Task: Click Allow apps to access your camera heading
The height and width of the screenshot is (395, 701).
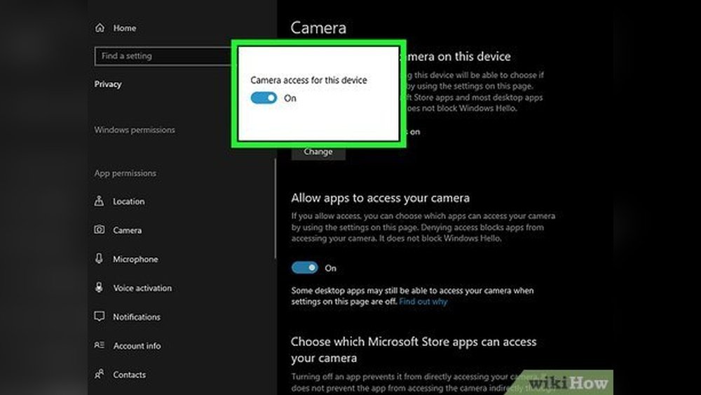Action: [381, 198]
